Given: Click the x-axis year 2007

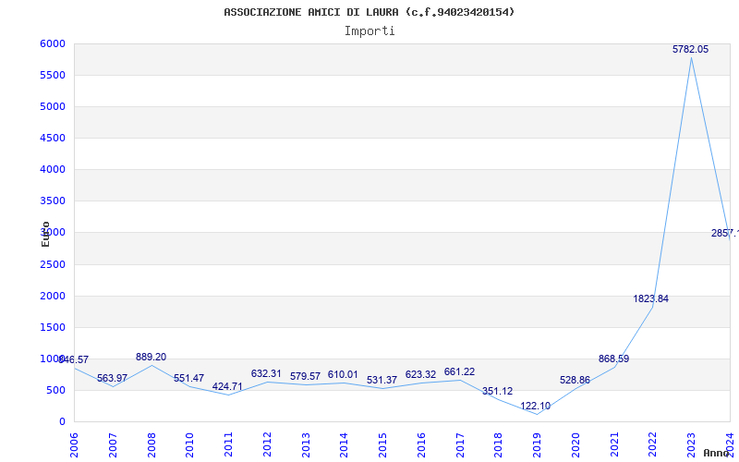Looking at the screenshot, I should click(113, 445).
